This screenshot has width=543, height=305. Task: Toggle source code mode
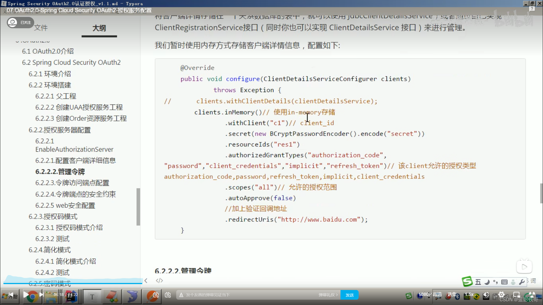point(160,281)
